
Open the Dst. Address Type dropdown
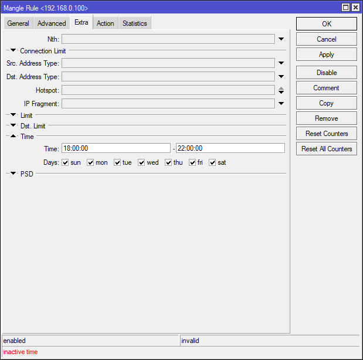281,77
